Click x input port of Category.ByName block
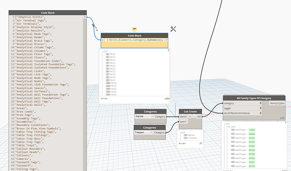Viewport: 291px width, 171px height. pyautogui.click(x=103, y=40)
